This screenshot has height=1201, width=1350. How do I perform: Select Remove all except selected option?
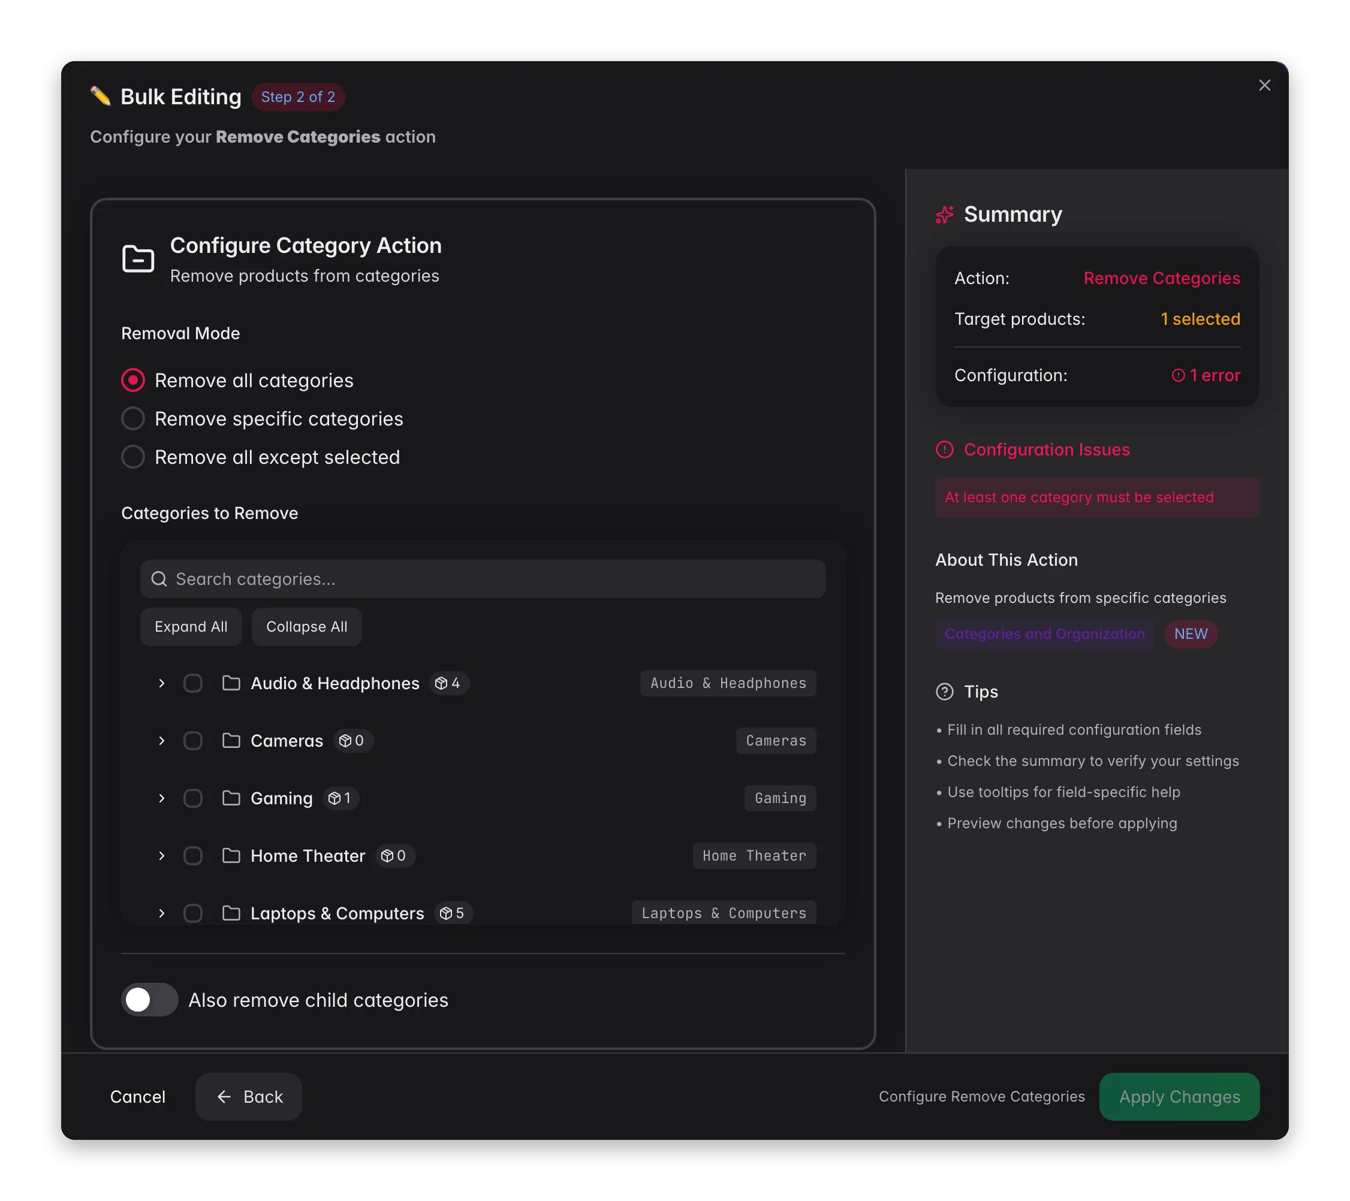coord(132,457)
